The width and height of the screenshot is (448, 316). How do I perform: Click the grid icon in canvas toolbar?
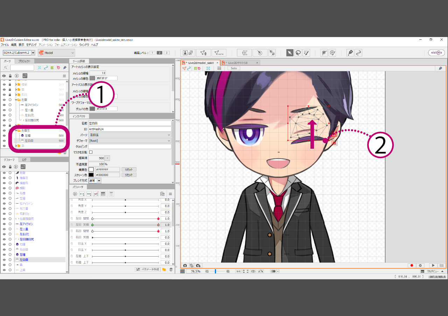click(219, 68)
